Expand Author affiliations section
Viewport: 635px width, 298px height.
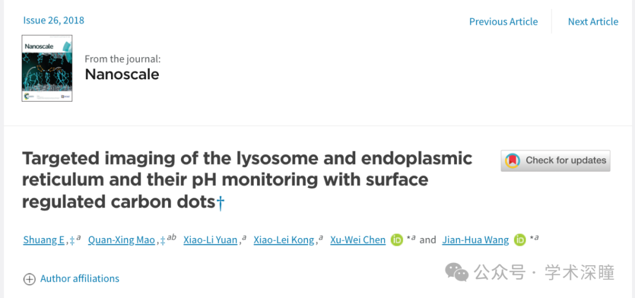tap(80, 279)
